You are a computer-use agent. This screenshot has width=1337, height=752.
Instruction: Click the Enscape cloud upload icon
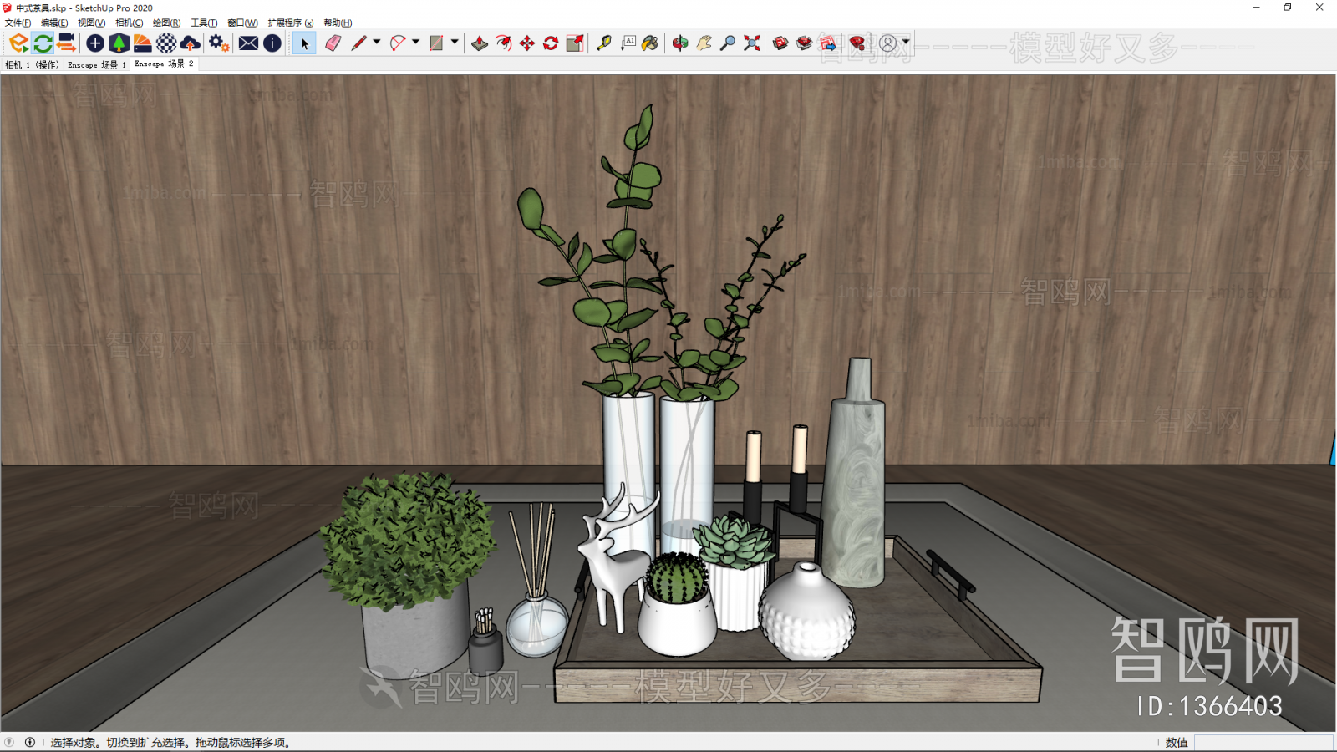(x=191, y=43)
